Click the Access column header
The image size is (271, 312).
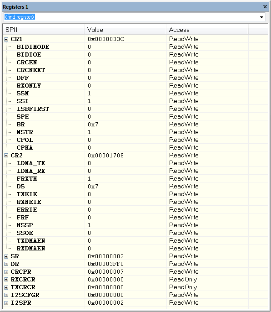tap(207, 30)
